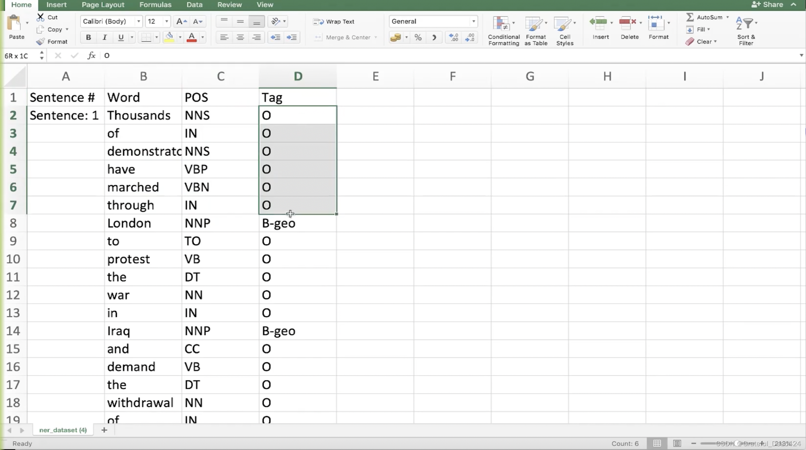Select column E header
806x450 pixels.
click(x=375, y=76)
